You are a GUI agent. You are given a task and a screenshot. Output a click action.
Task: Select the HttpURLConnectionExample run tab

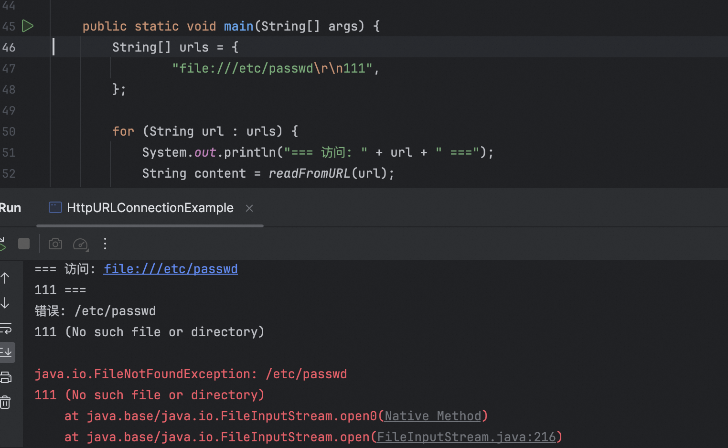[x=150, y=208]
